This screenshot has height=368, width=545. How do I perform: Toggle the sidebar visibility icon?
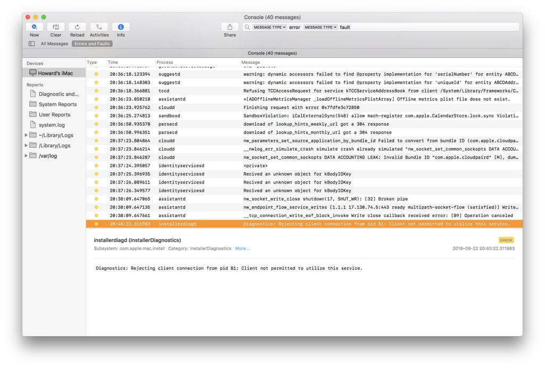click(32, 44)
